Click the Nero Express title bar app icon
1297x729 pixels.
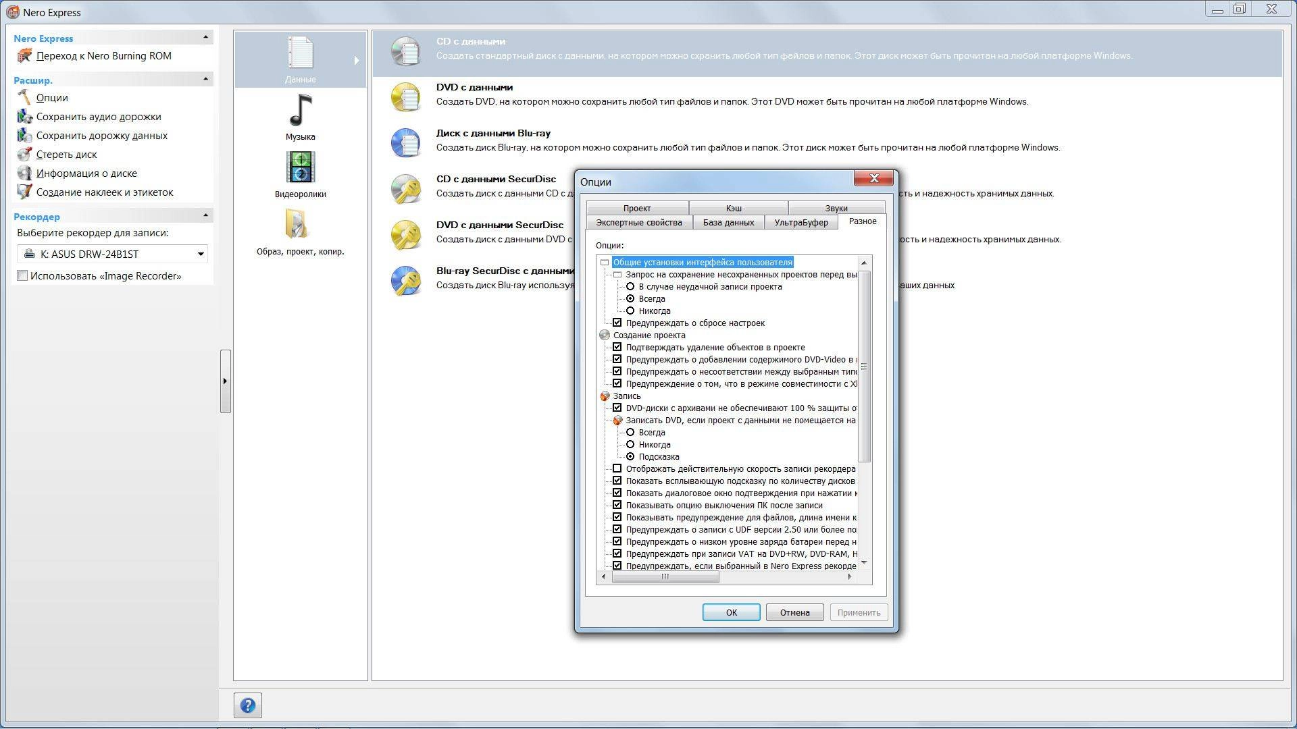tap(13, 12)
